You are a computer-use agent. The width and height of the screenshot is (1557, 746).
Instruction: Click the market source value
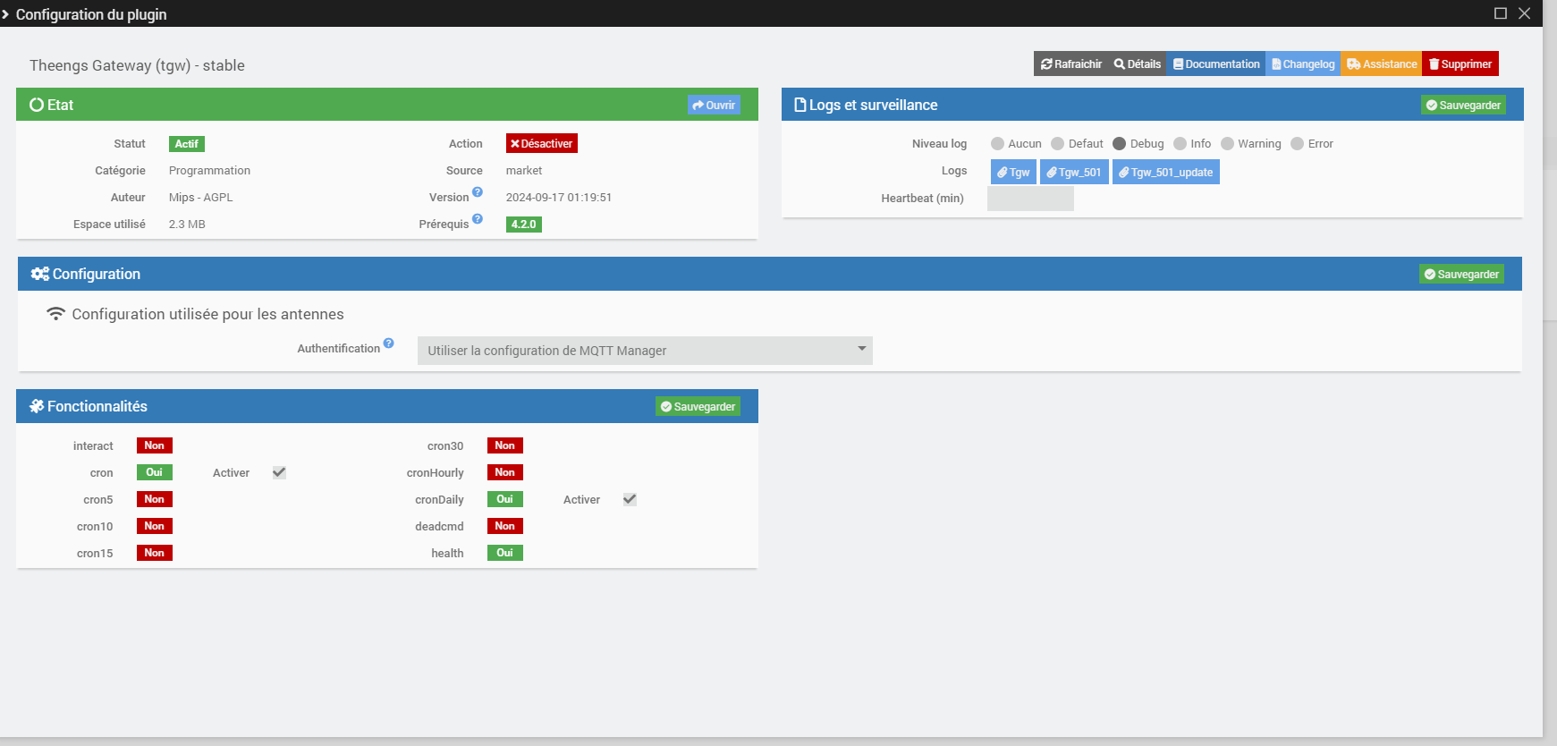tap(524, 171)
